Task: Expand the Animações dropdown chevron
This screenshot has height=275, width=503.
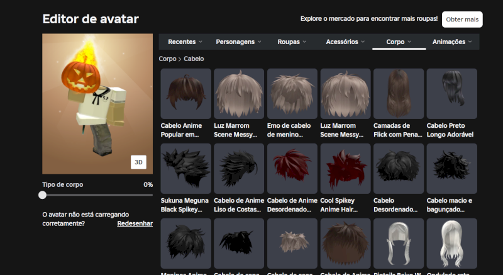Action: [x=470, y=42]
